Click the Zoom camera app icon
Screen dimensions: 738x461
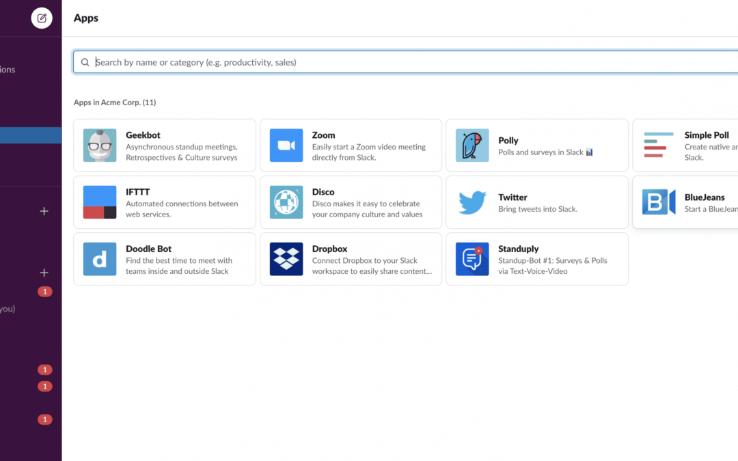tap(286, 145)
